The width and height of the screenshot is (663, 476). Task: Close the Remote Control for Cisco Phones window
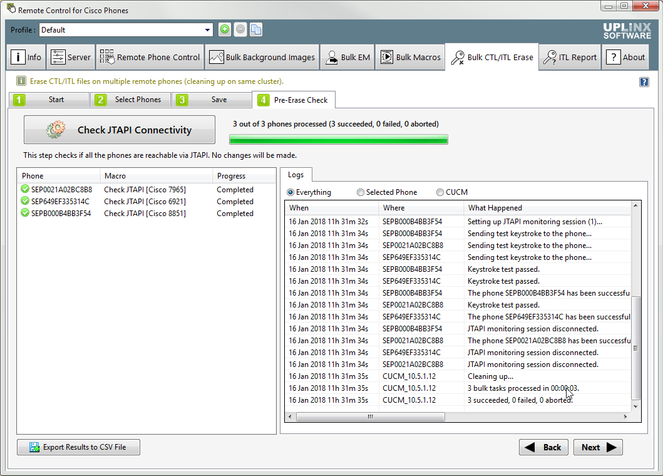click(645, 6)
